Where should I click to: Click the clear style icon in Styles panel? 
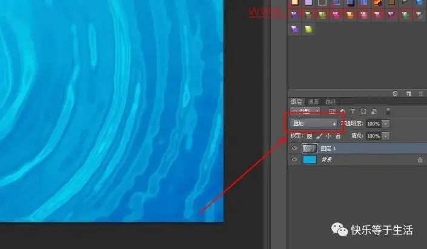pos(395,93)
